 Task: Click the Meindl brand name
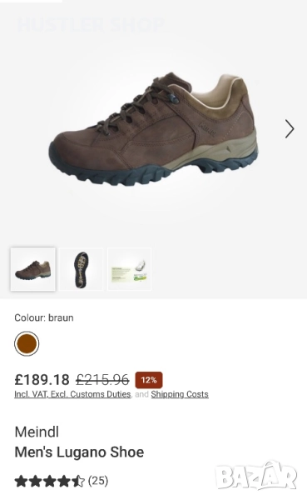(x=37, y=432)
